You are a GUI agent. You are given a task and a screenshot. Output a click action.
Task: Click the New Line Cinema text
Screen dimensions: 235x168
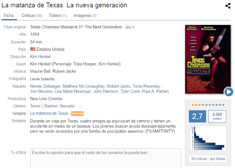click(x=46, y=99)
